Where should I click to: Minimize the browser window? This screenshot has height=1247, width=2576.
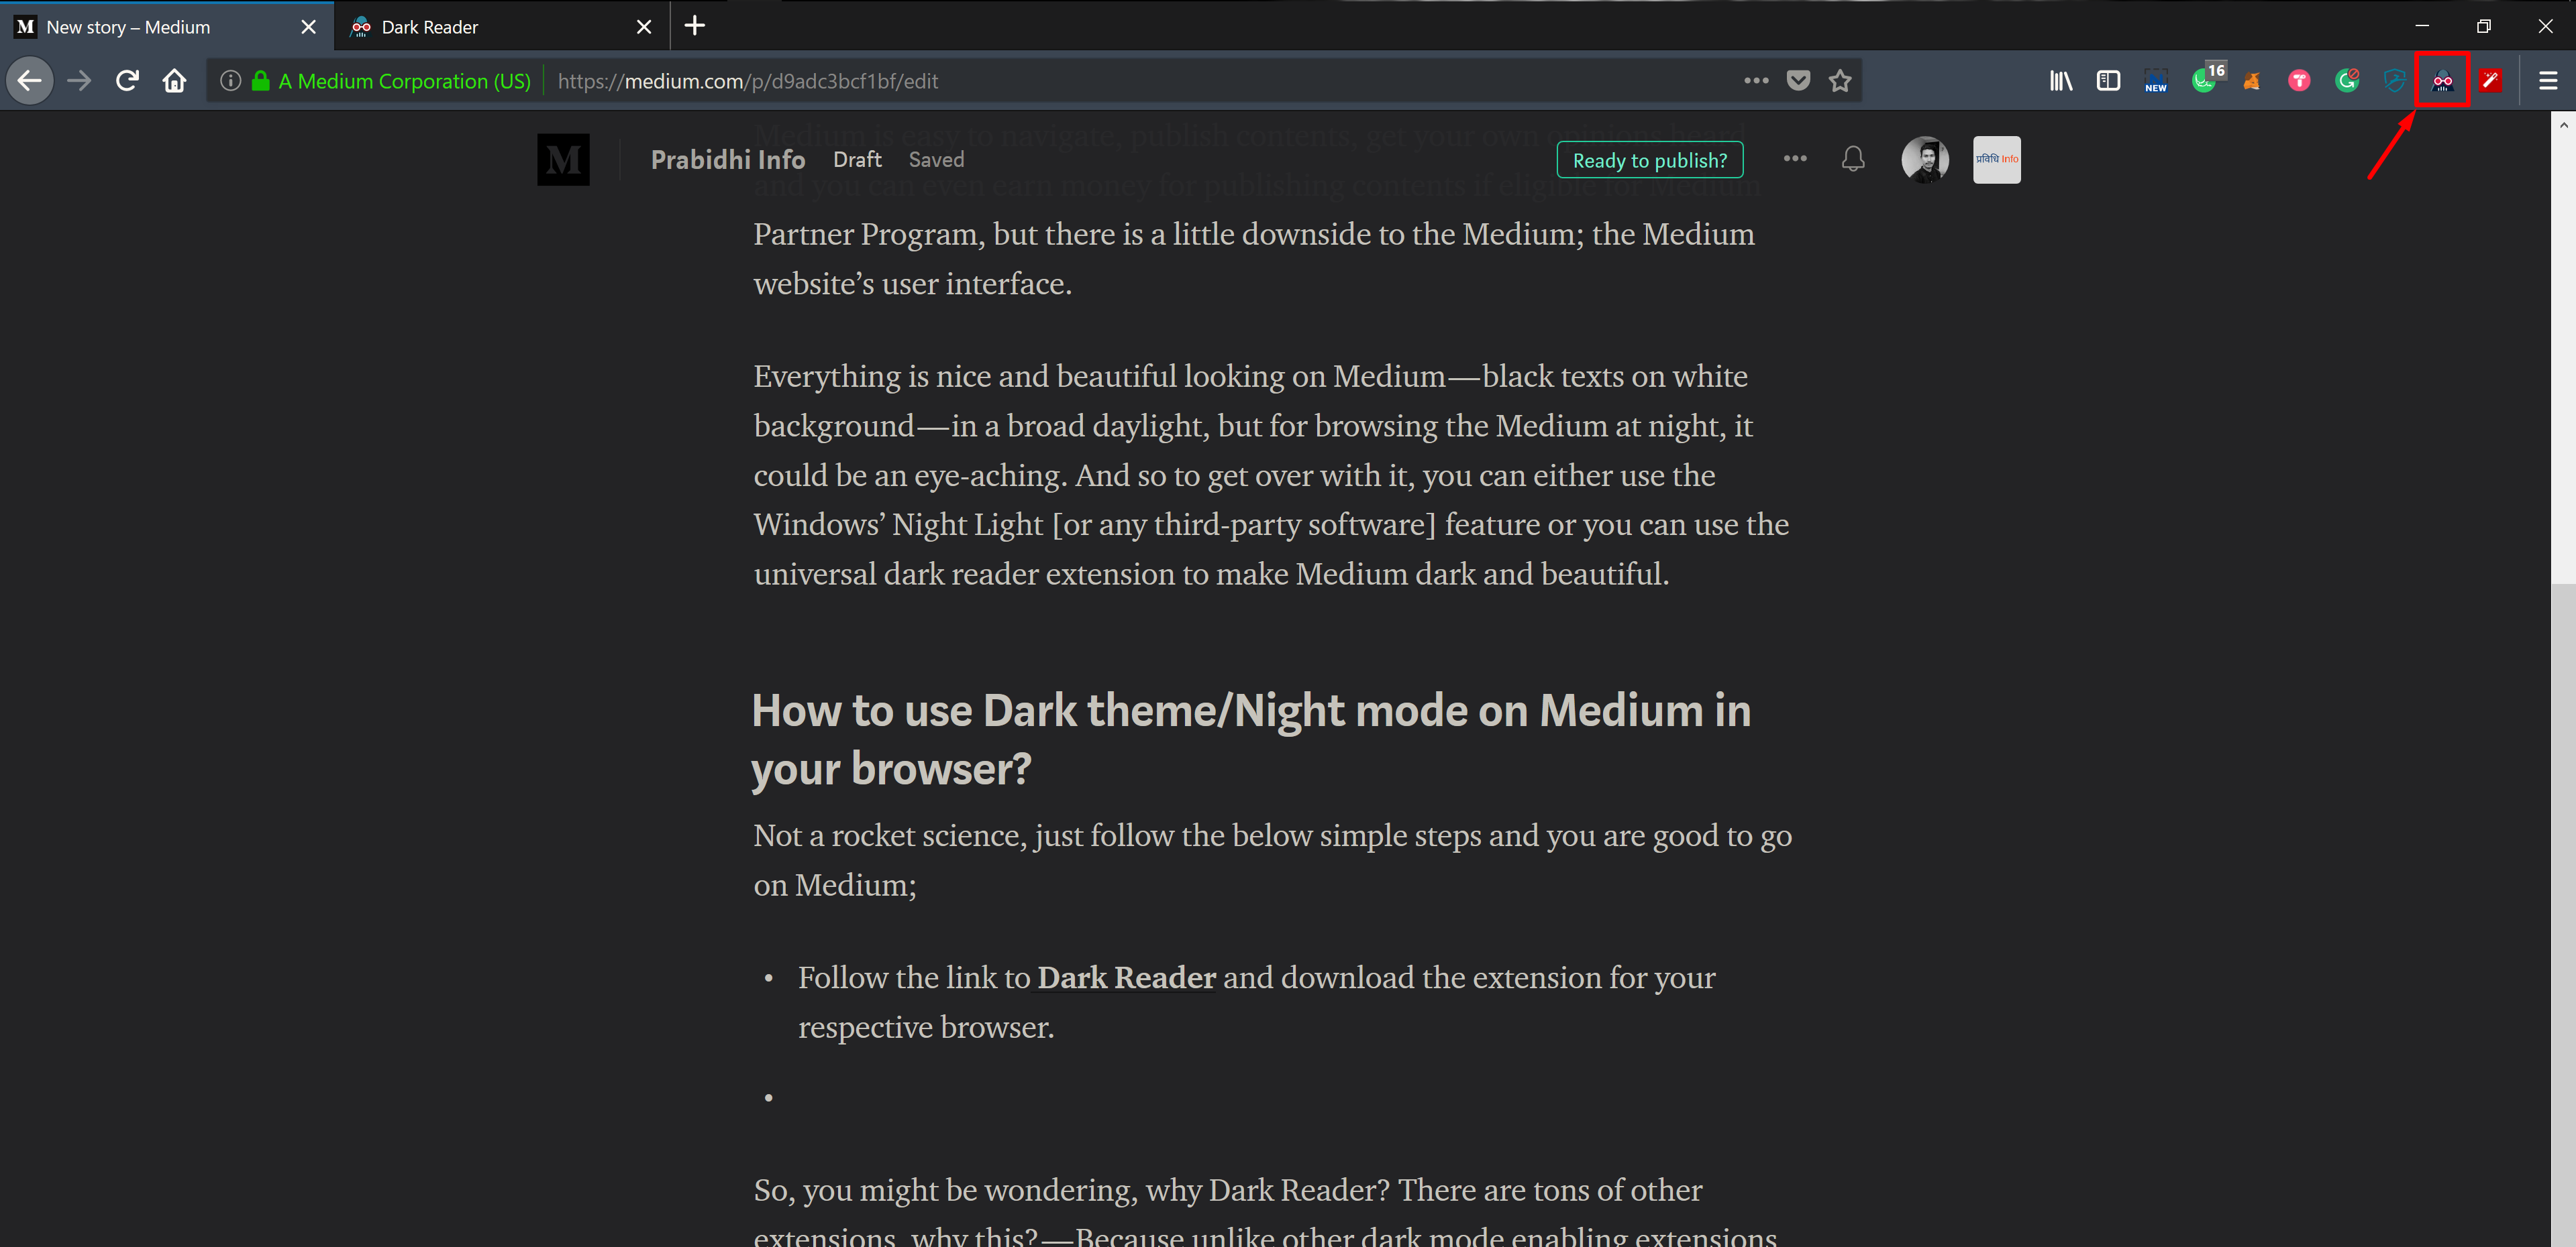[x=2421, y=26]
